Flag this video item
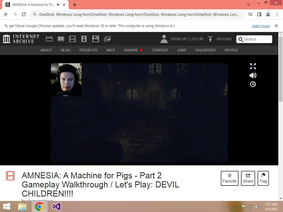The height and width of the screenshot is (212, 283). (263, 178)
